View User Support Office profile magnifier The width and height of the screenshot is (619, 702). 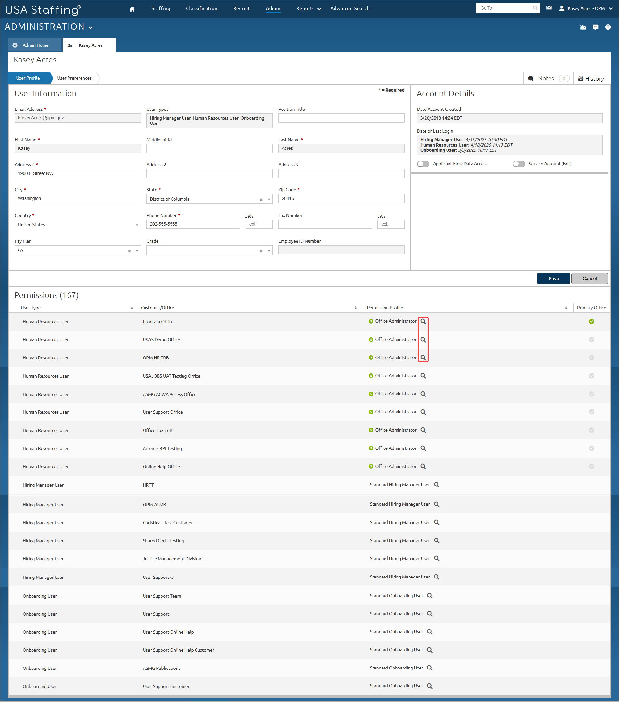click(x=423, y=412)
